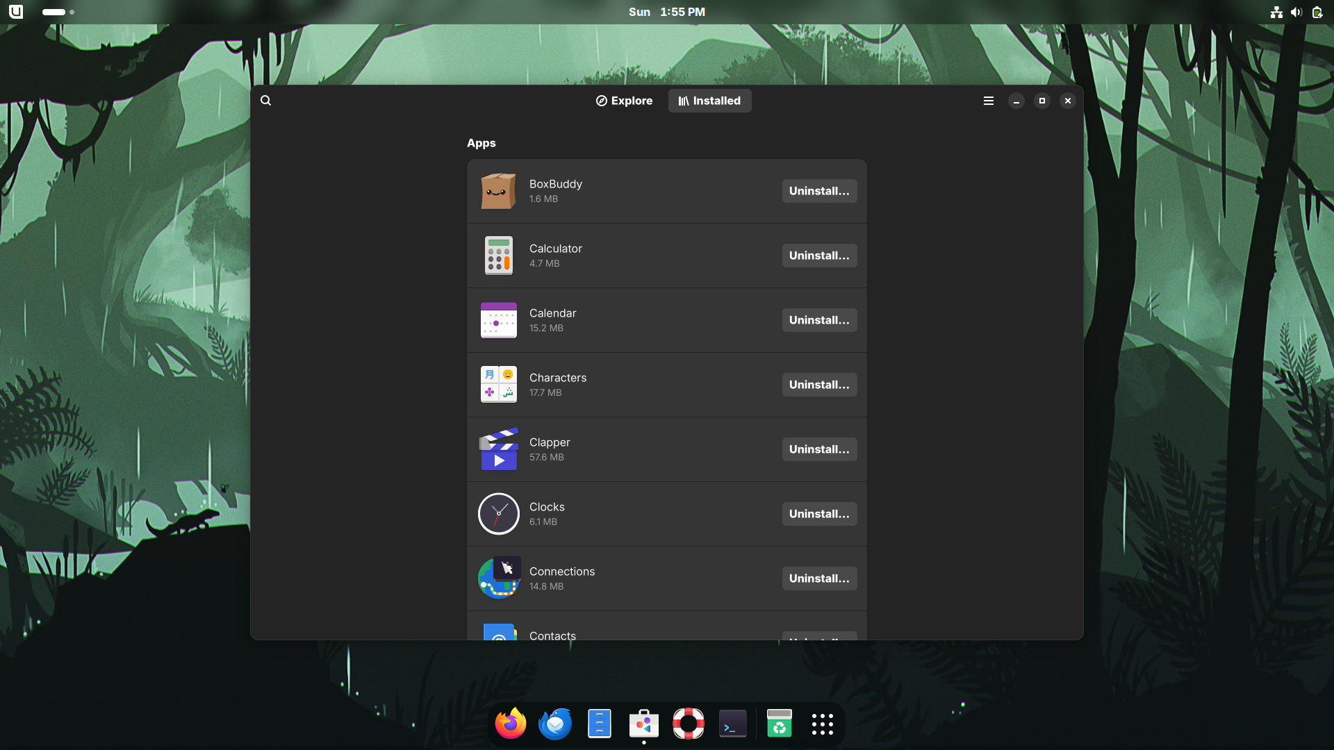
Task: Select the Installed tab
Action: point(709,101)
